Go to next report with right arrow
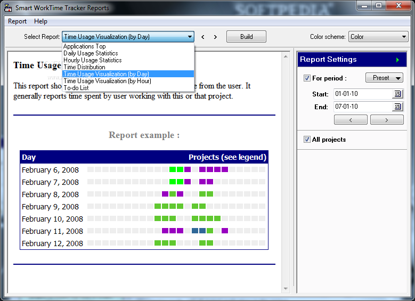The width and height of the screenshot is (415, 301). [x=215, y=37]
